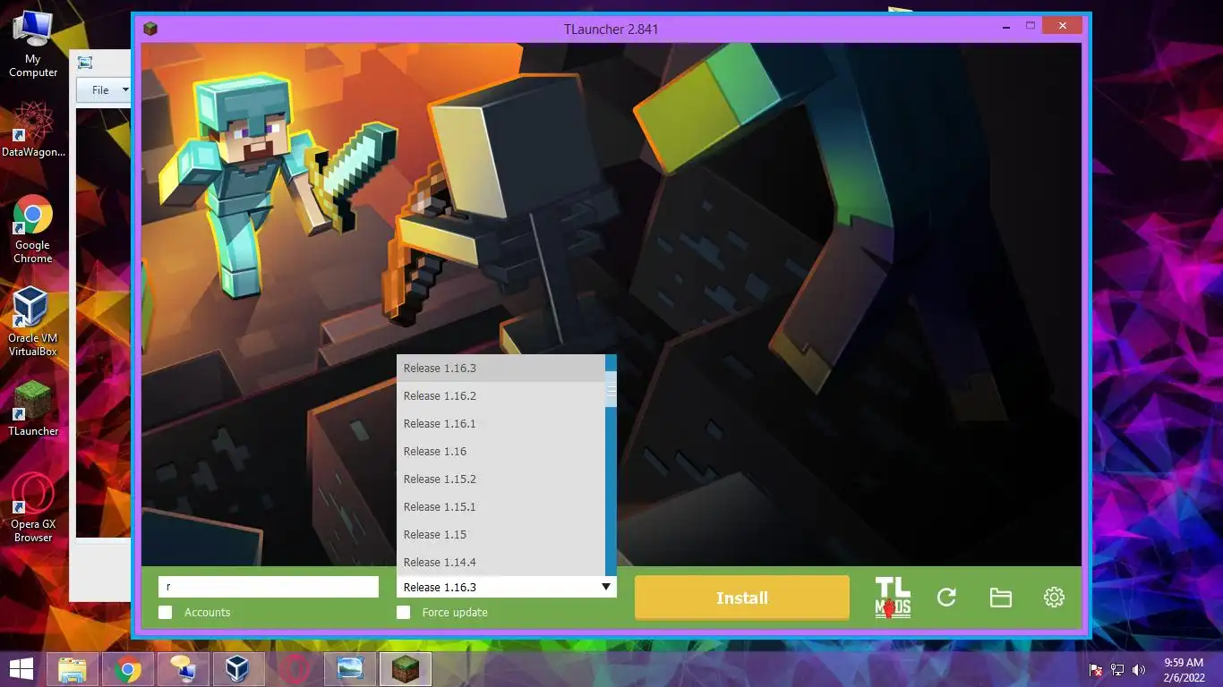
Task: Open DataWagon desktop shortcut
Action: 33,130
